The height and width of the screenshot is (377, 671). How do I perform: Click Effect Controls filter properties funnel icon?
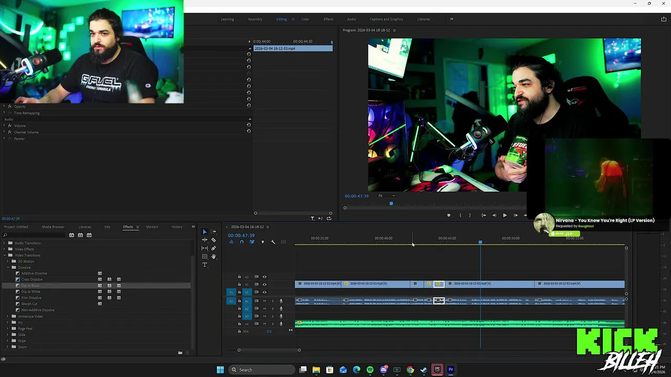(x=312, y=218)
